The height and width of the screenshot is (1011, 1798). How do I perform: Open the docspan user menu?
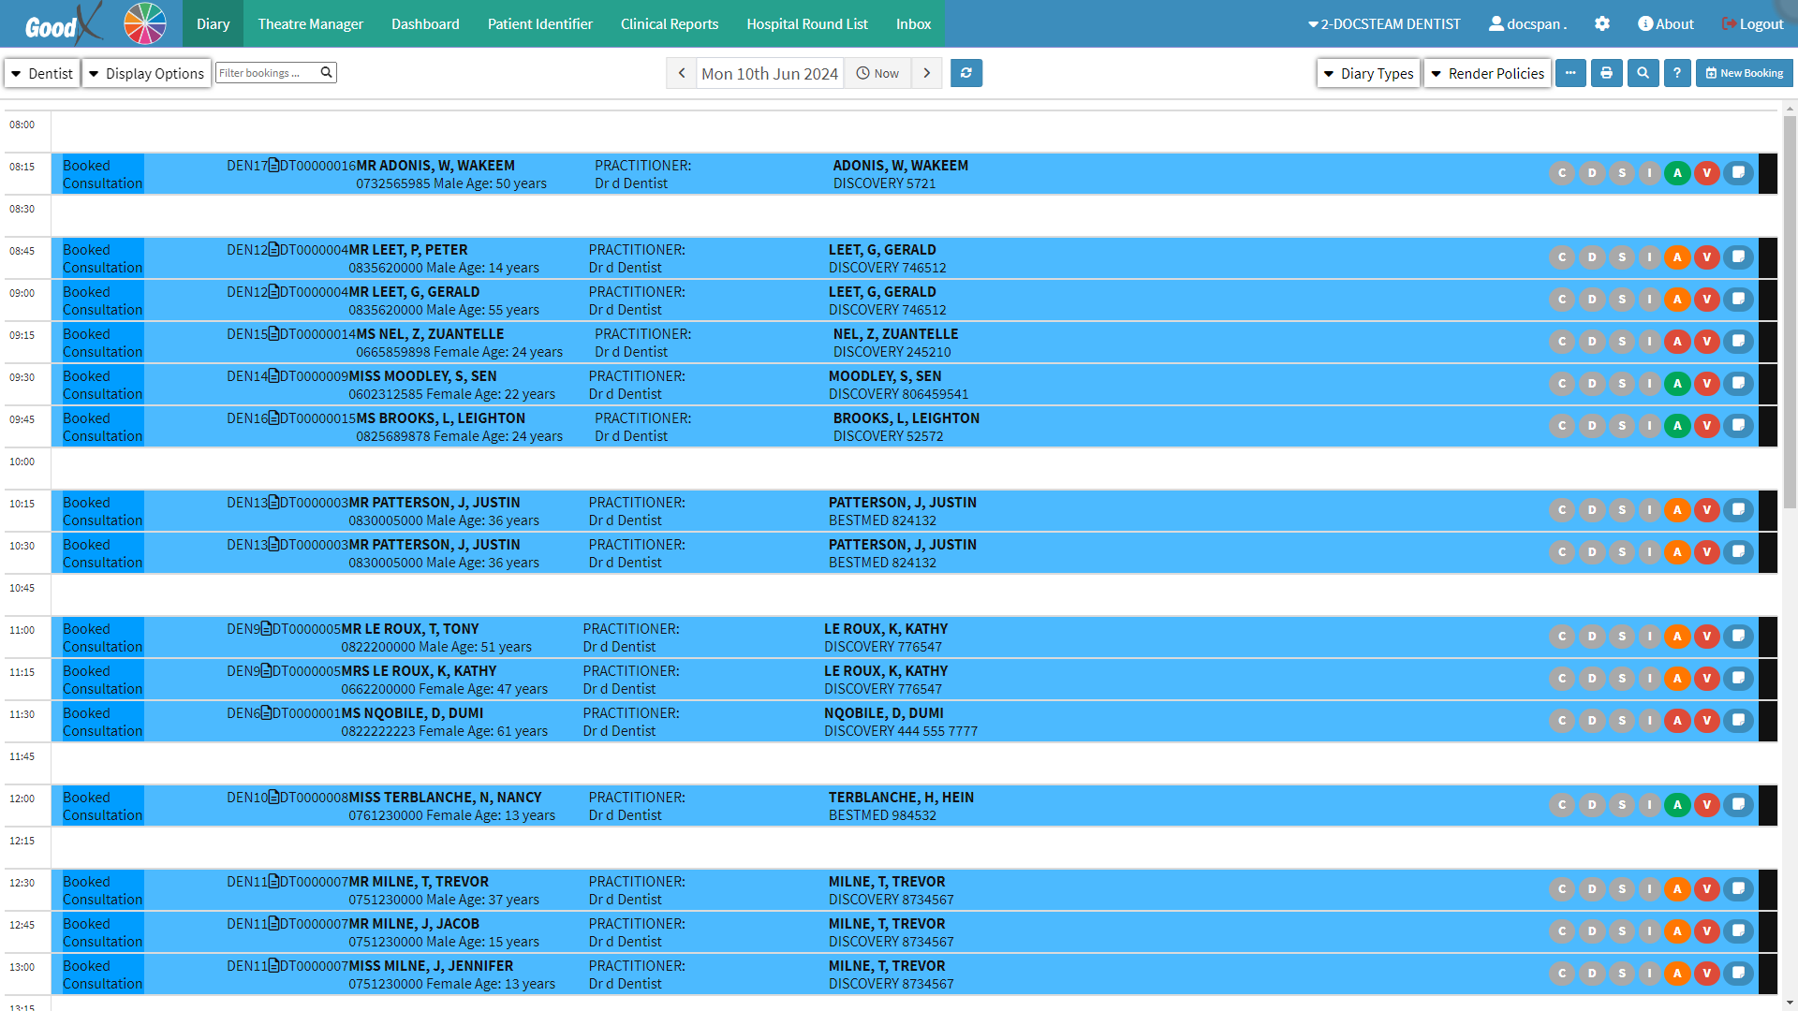tap(1527, 23)
